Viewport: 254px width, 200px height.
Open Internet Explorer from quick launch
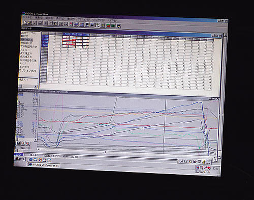tap(31, 159)
